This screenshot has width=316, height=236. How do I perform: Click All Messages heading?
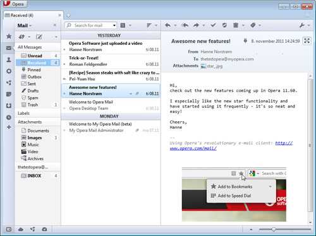30,47
